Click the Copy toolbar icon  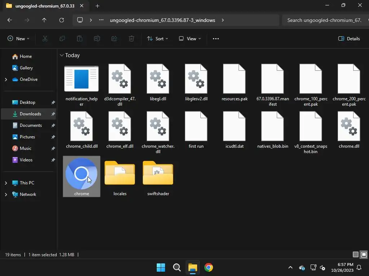62,39
